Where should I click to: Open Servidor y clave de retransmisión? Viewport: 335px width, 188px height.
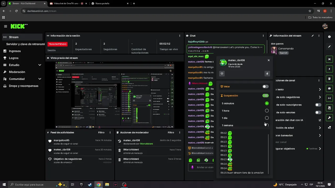pos(26,44)
